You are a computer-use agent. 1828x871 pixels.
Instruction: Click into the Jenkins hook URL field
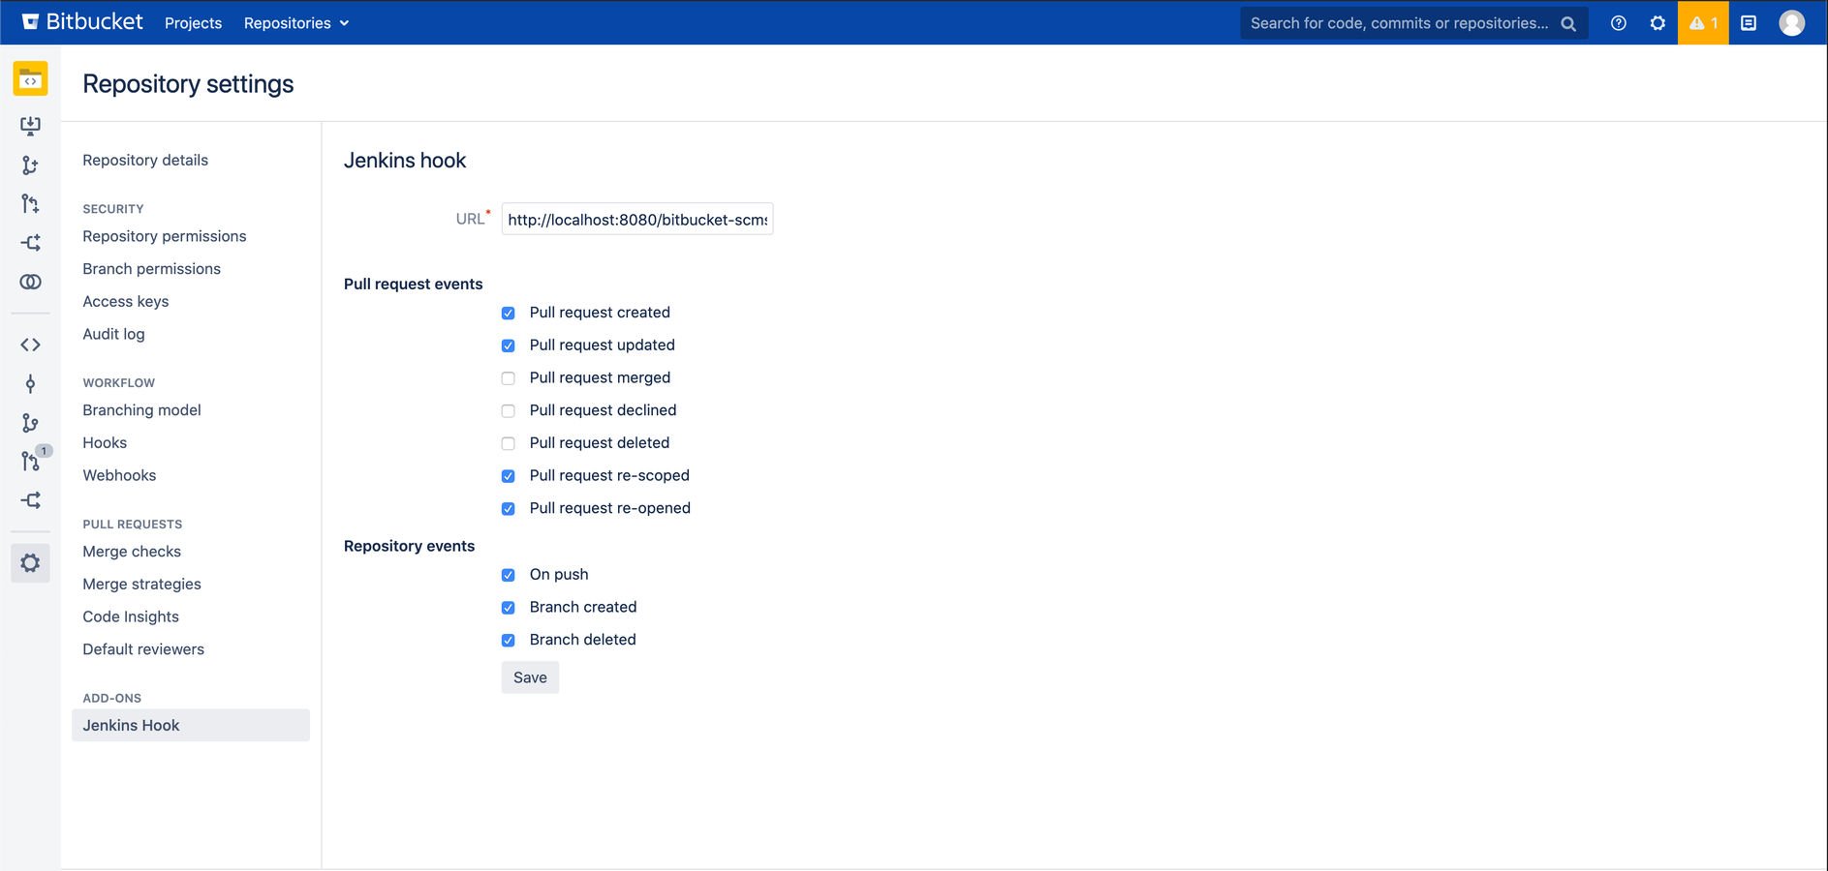pyautogui.click(x=637, y=220)
